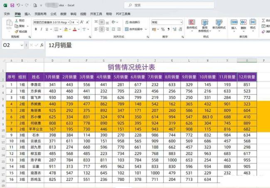Screen dimensions: 270x188
Task: Expand the font color palette arrow
Action: [79, 29]
